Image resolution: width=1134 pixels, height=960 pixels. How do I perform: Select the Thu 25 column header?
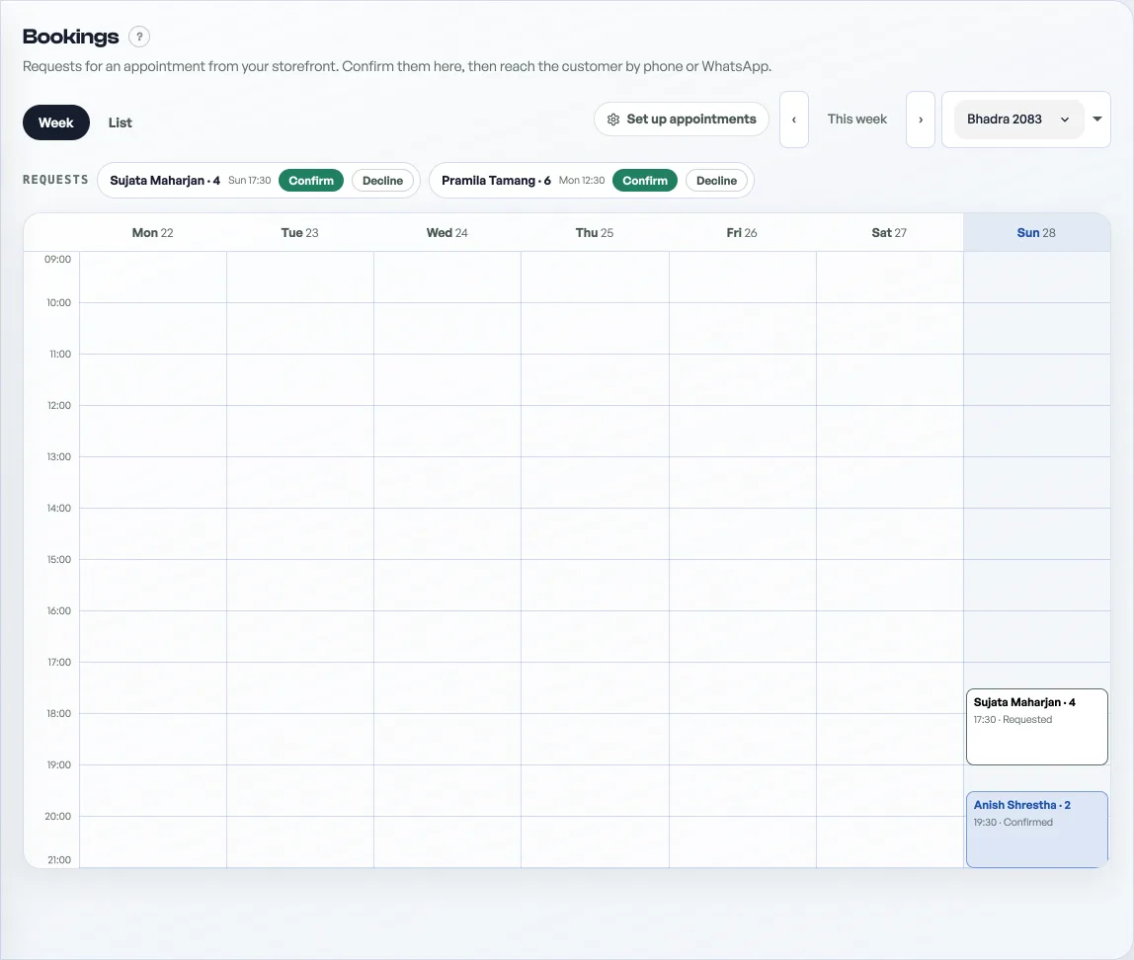click(x=595, y=233)
